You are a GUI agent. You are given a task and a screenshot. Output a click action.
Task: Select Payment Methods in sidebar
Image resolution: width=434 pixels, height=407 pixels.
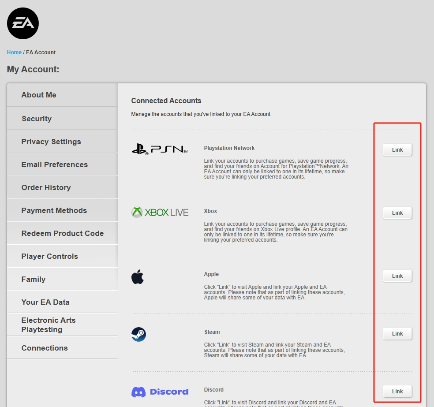(x=63, y=210)
